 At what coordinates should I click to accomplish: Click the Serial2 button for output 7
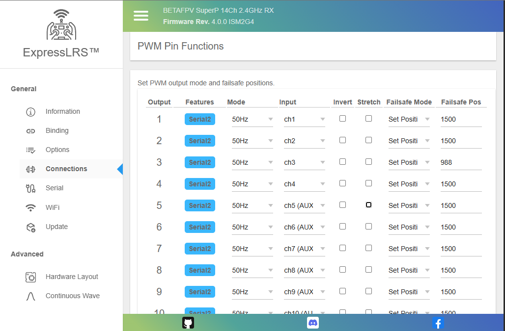click(x=200, y=249)
